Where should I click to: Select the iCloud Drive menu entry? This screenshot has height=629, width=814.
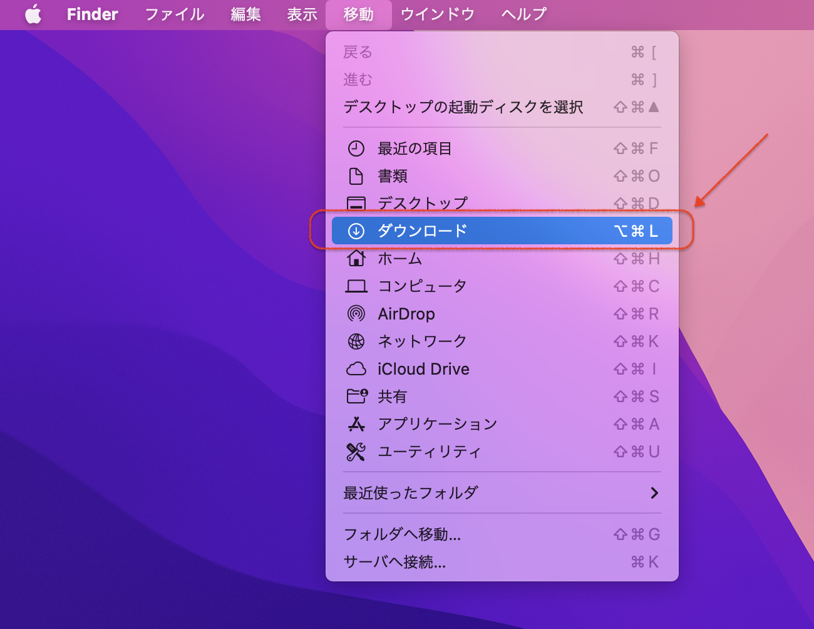click(x=502, y=369)
